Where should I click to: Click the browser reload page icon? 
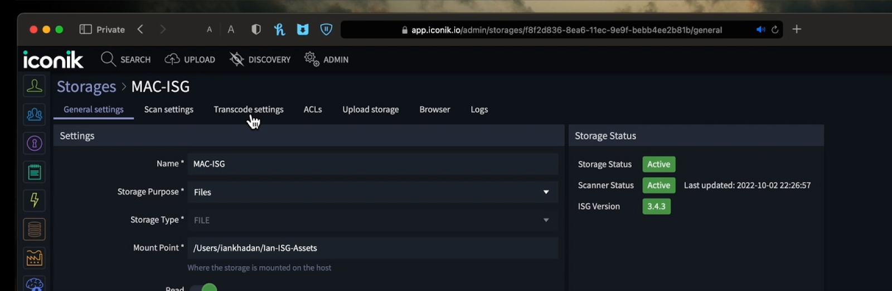click(775, 29)
